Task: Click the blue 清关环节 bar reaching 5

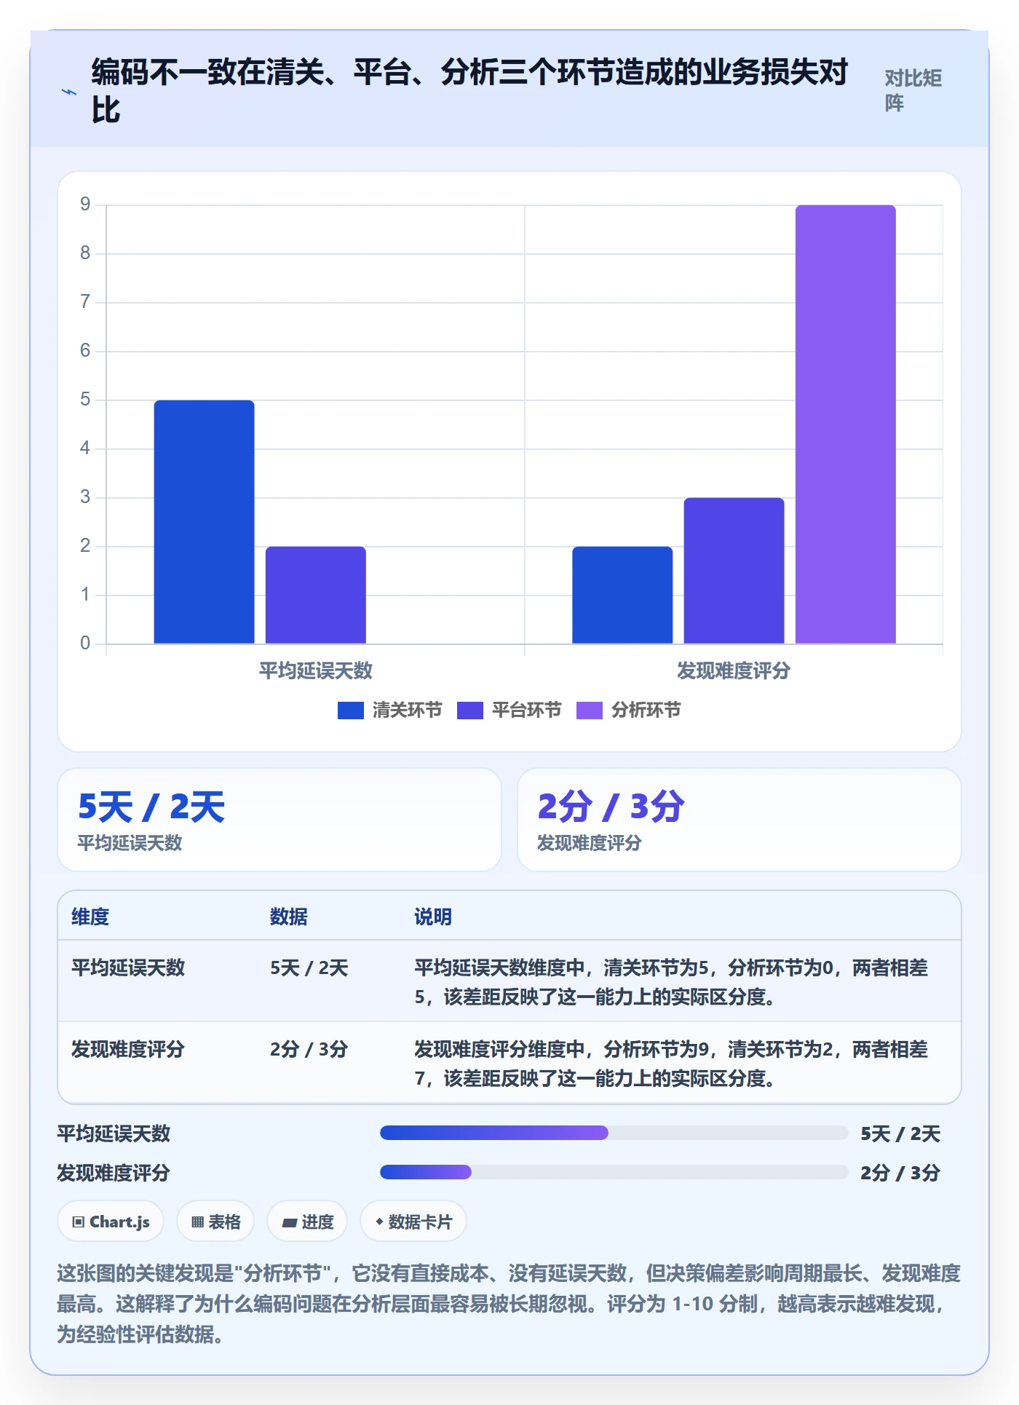Action: tap(205, 522)
